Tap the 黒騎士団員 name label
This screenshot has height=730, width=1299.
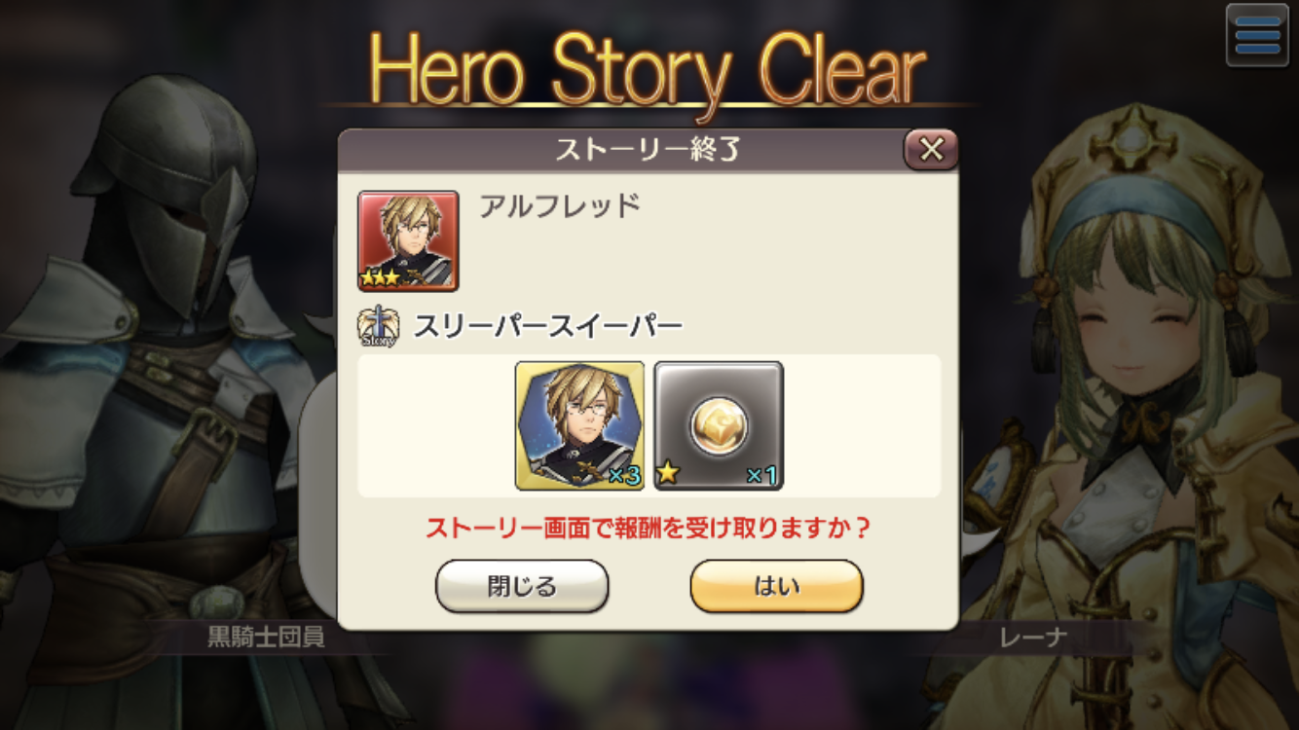coord(266,638)
